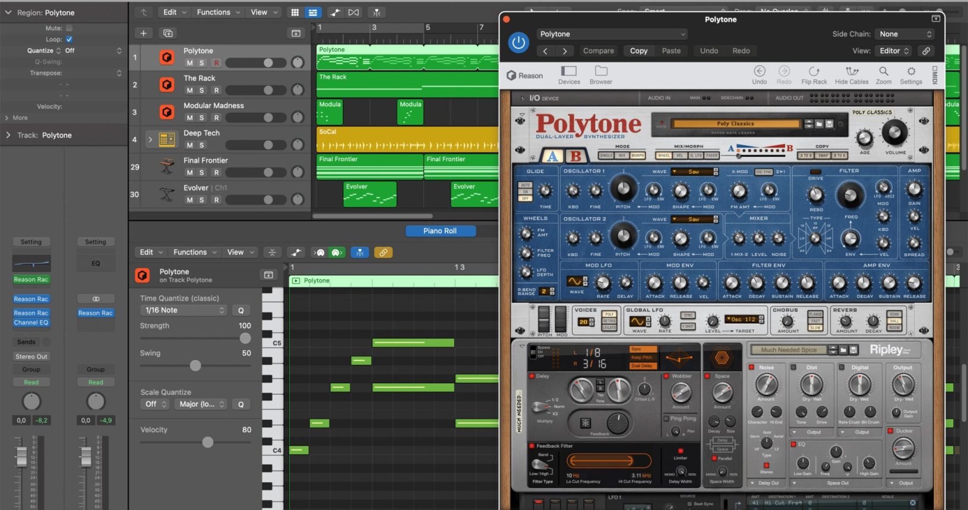Viewport: 968px width, 510px height.
Task: Toggle the flex icon in tracks toolbar
Action: [x=353, y=12]
